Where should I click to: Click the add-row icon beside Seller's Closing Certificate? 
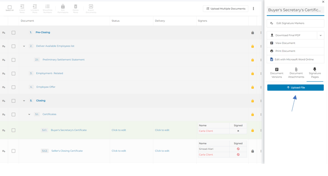tap(4, 151)
